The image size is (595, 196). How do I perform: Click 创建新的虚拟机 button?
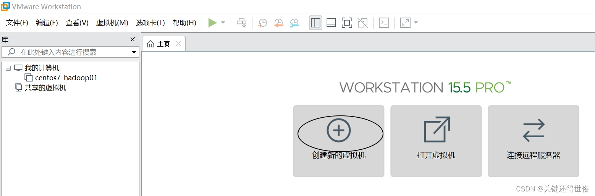(x=339, y=141)
